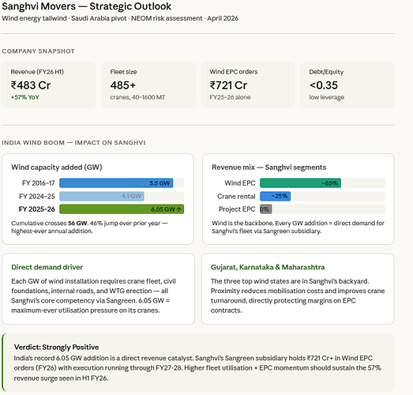Click the 'Wind capacity added (GW)' chart title
Viewport: 413px width, 395px height.
coord(57,167)
